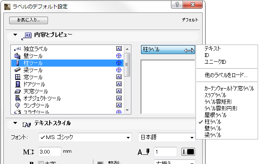Choose ID from the popup menu
The height and width of the screenshot is (164, 261).
click(207, 55)
